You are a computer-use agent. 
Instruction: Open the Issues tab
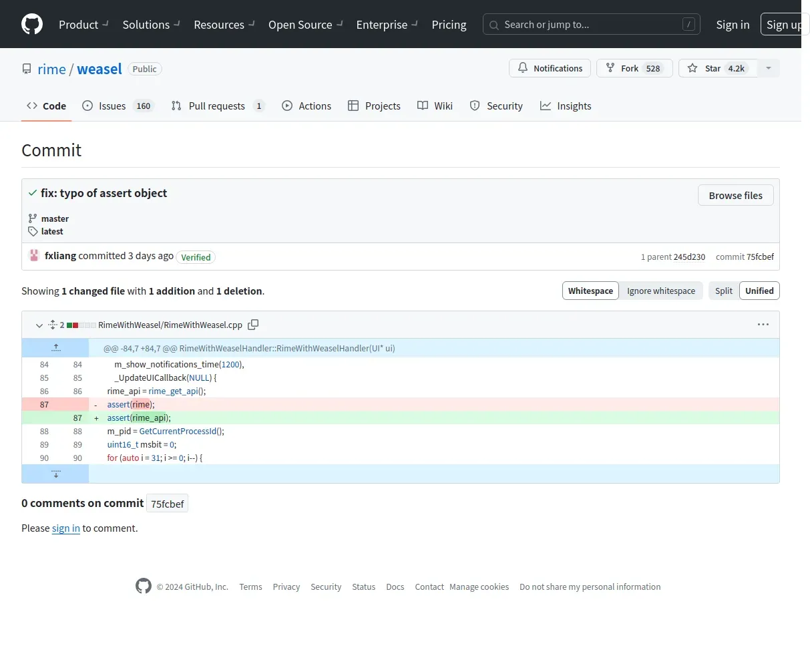point(118,106)
